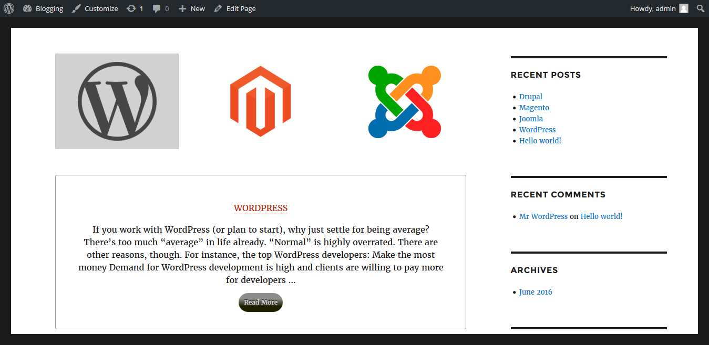This screenshot has width=709, height=345.
Task: Open the June 2016 archive
Action: tap(536, 292)
